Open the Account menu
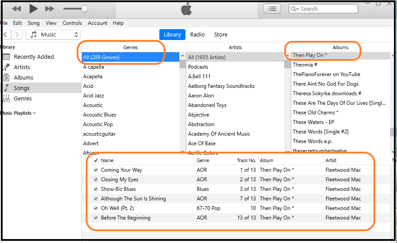This screenshot has width=397, height=243. coord(98,23)
